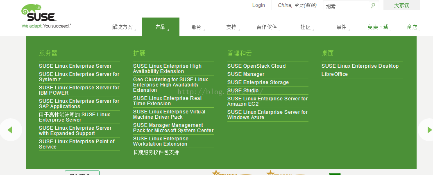Open SUSE Linux Enterprise Server for IBM POWER
Viewport: 433px width, 175px height.
(x=79, y=90)
